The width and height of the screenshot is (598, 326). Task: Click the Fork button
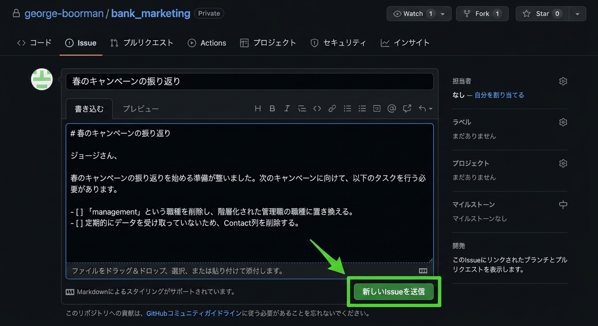(482, 14)
